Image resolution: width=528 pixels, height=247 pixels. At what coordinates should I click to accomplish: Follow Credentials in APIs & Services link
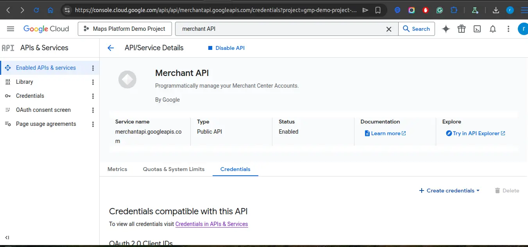click(211, 224)
